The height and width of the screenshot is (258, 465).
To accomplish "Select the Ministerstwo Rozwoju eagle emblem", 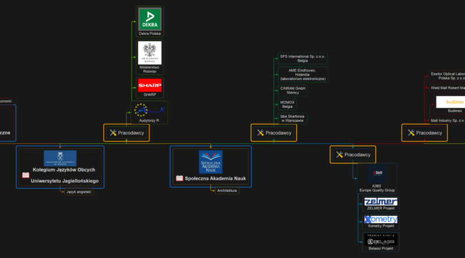I will 150,52.
